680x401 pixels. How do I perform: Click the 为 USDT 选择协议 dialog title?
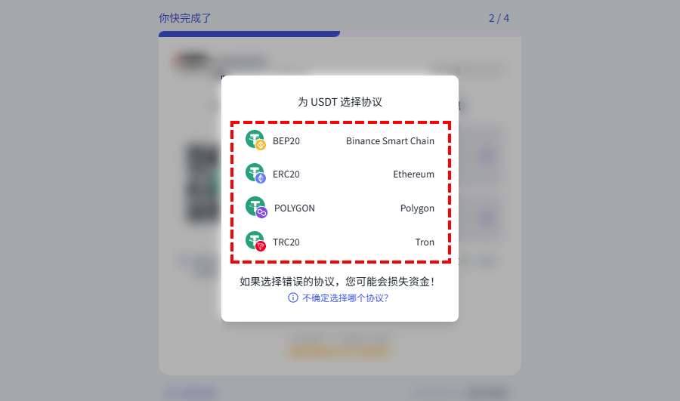[340, 102]
